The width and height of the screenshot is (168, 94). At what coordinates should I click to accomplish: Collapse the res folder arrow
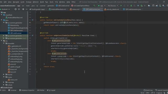tap(2, 41)
